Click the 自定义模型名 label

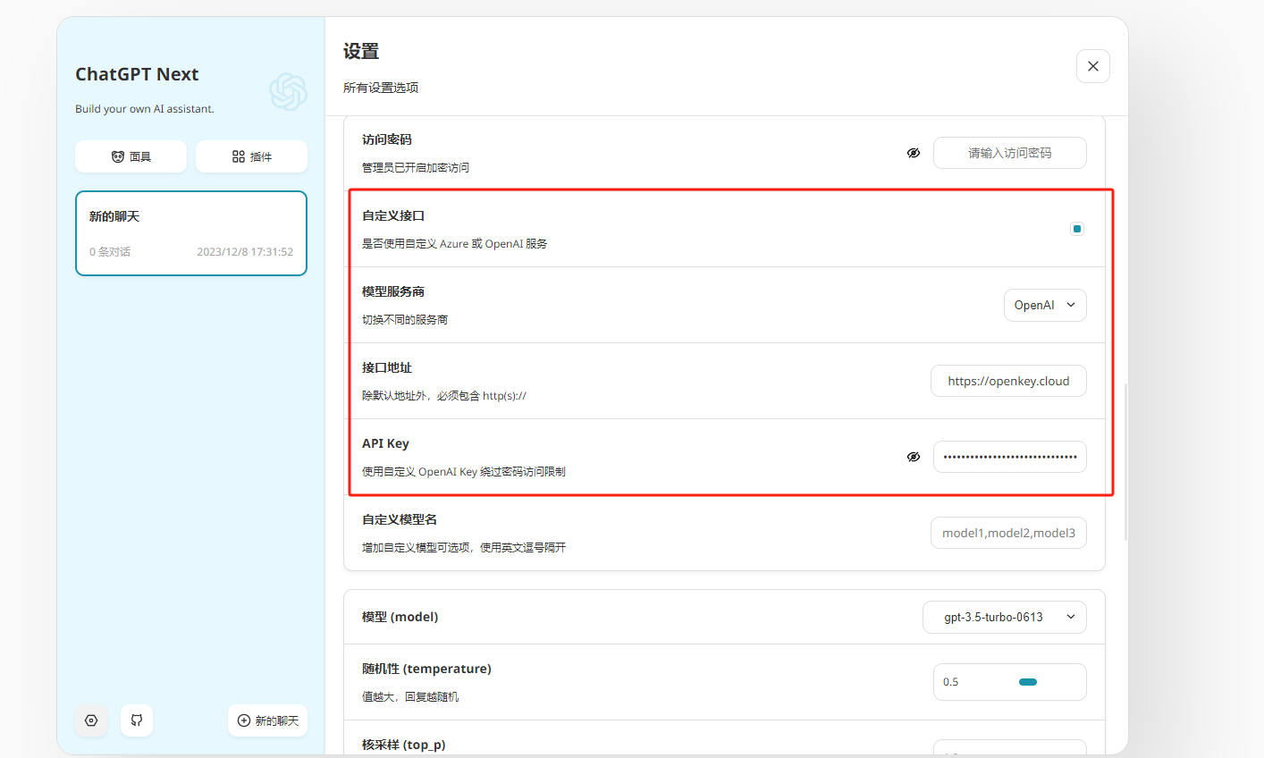click(x=400, y=519)
